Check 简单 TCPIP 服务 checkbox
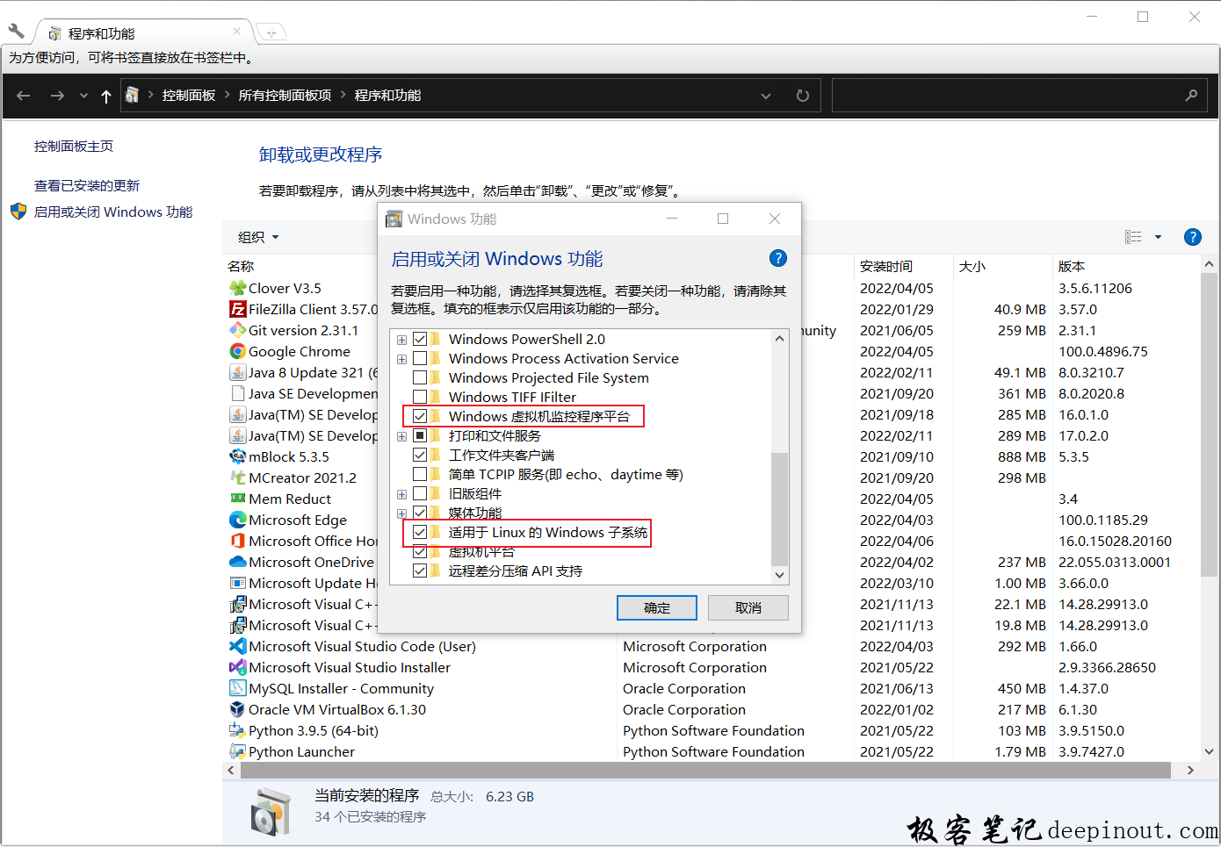The height and width of the screenshot is (847, 1221). (420, 474)
